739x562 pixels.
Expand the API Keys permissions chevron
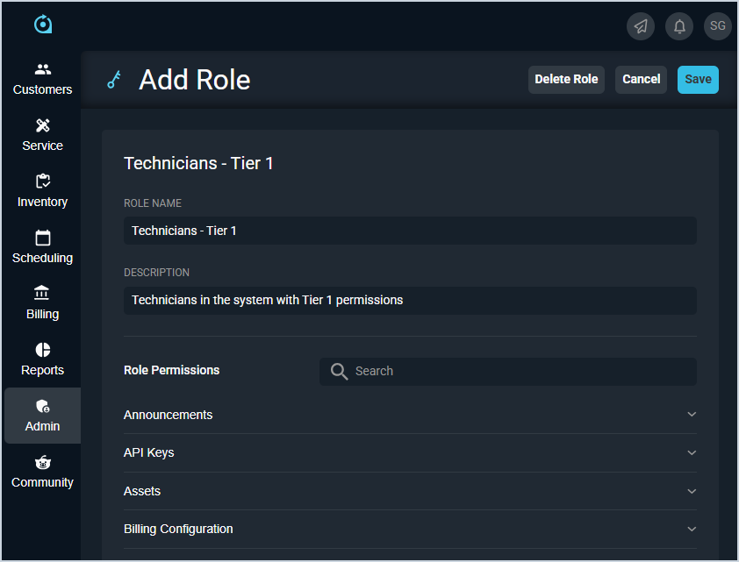(x=692, y=453)
